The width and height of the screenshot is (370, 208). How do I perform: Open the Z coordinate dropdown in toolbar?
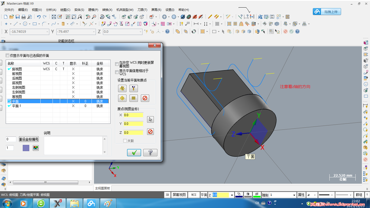pos(141,32)
